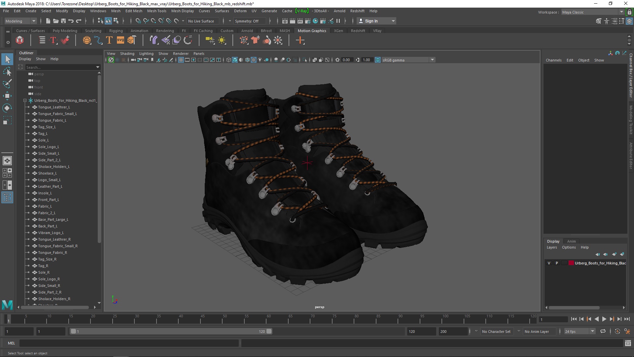Click the Outliner Show menu
Screen dimensions: 634x357
pyautogui.click(x=41, y=59)
